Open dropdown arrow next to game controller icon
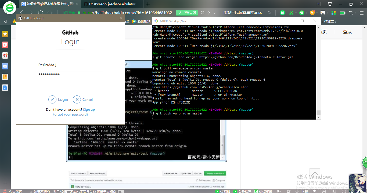The height and width of the screenshot is (193, 367). tap(328, 13)
